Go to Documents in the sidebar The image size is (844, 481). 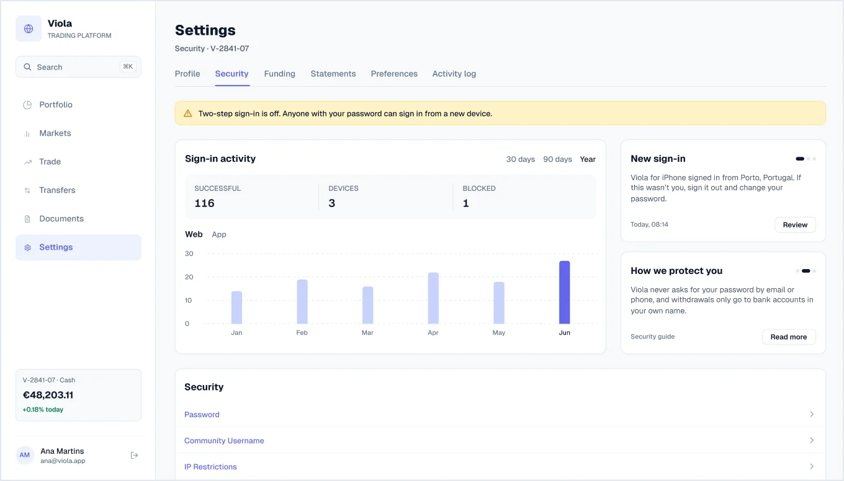click(78, 219)
